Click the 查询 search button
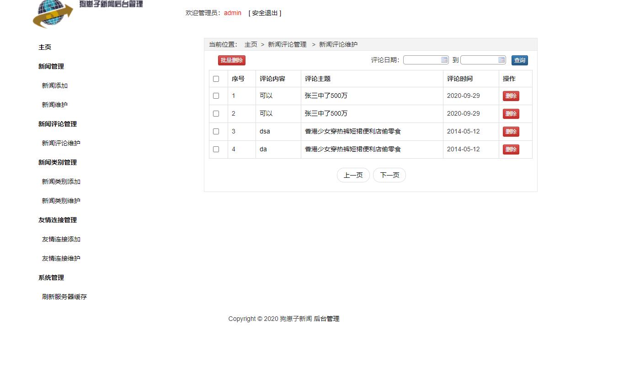Screen dimensions: 624x384 pyautogui.click(x=519, y=59)
